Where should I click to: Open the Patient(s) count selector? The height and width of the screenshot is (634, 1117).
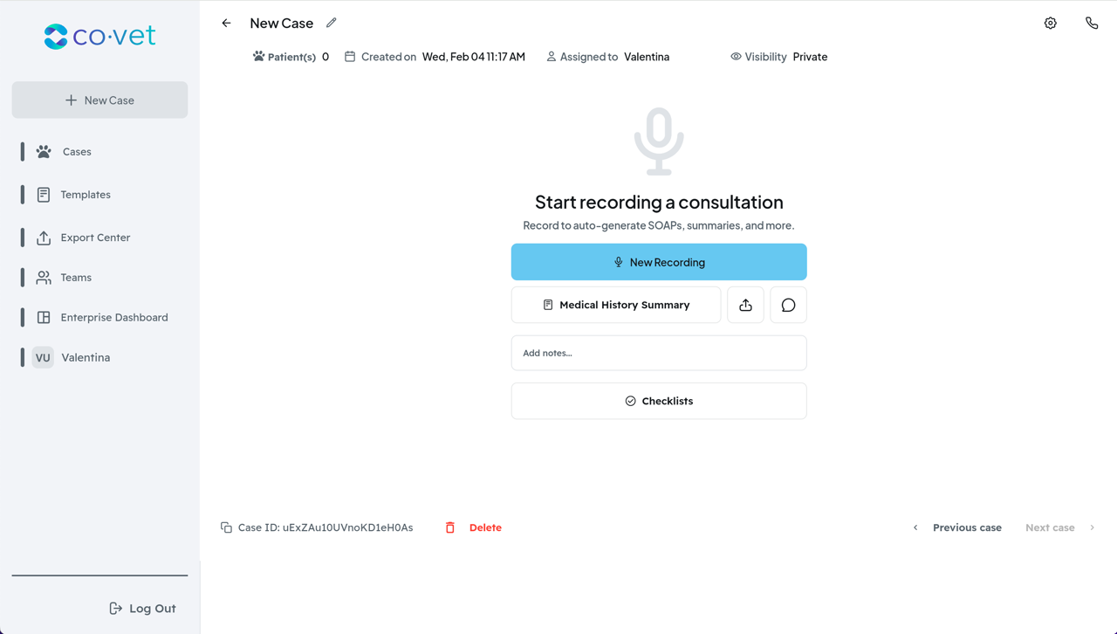pos(291,57)
